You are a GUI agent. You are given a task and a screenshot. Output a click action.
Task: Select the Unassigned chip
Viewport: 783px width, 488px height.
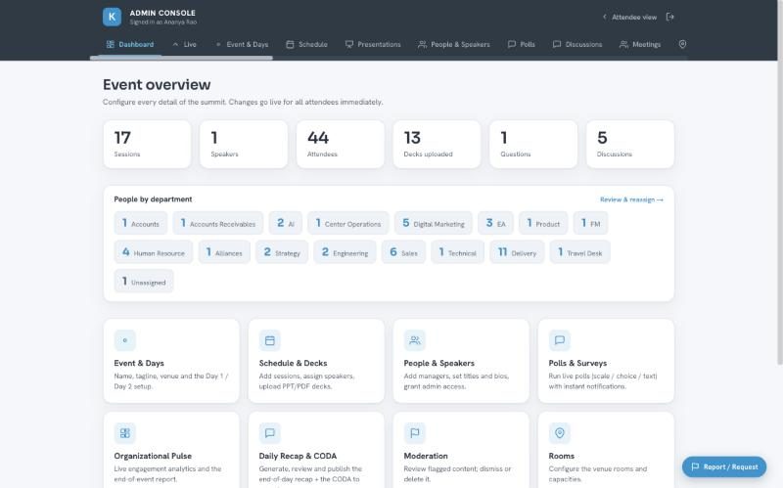(x=144, y=281)
